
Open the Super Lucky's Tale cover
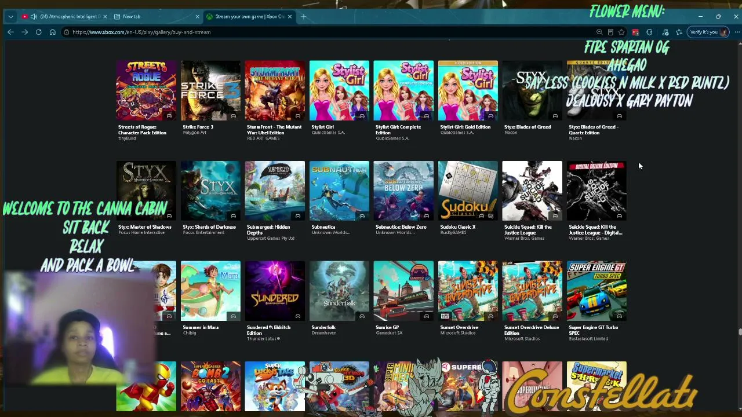[275, 386]
